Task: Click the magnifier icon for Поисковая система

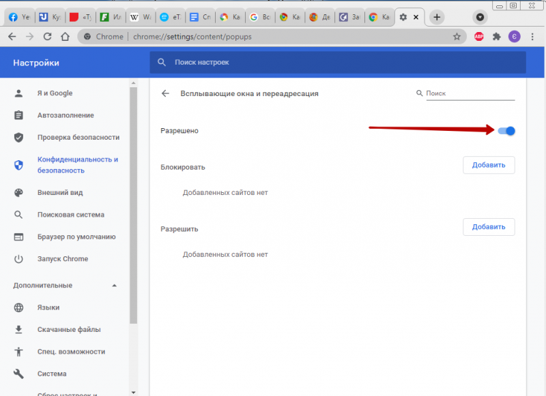Action: point(19,215)
